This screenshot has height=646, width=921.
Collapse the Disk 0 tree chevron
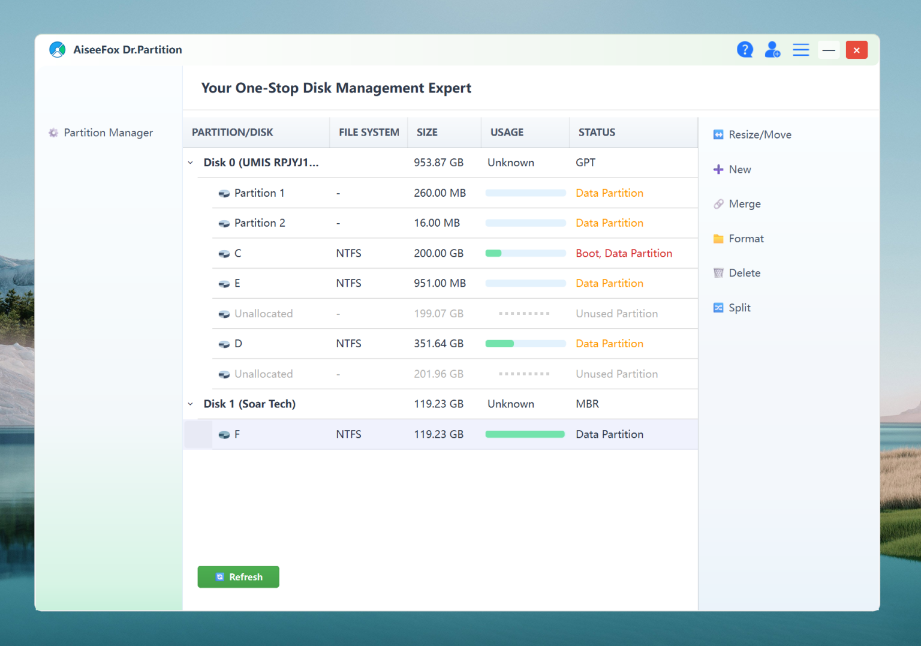coord(191,163)
